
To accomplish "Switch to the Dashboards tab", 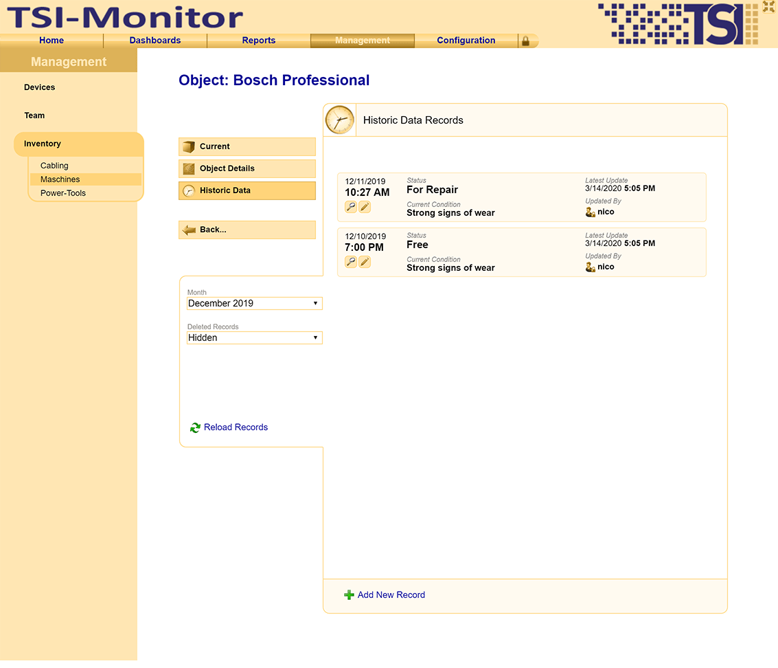I will 155,41.
